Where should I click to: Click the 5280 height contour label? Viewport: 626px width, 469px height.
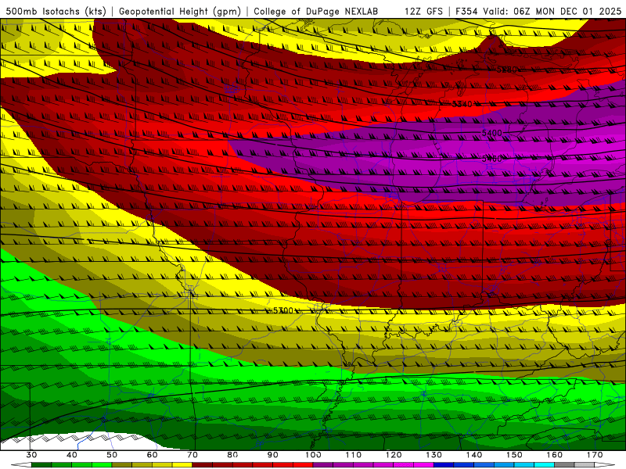point(506,70)
